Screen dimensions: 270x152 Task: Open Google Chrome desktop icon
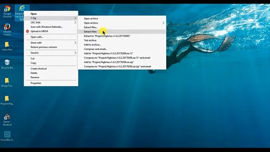pyautogui.click(x=7, y=9)
